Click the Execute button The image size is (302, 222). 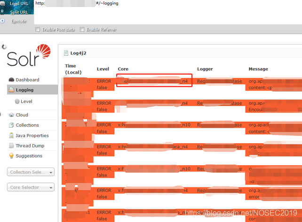[x=19, y=21]
